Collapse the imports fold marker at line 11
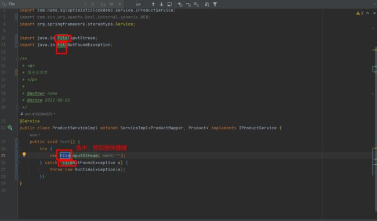Screen dimensions: 377x221 [17, 45]
